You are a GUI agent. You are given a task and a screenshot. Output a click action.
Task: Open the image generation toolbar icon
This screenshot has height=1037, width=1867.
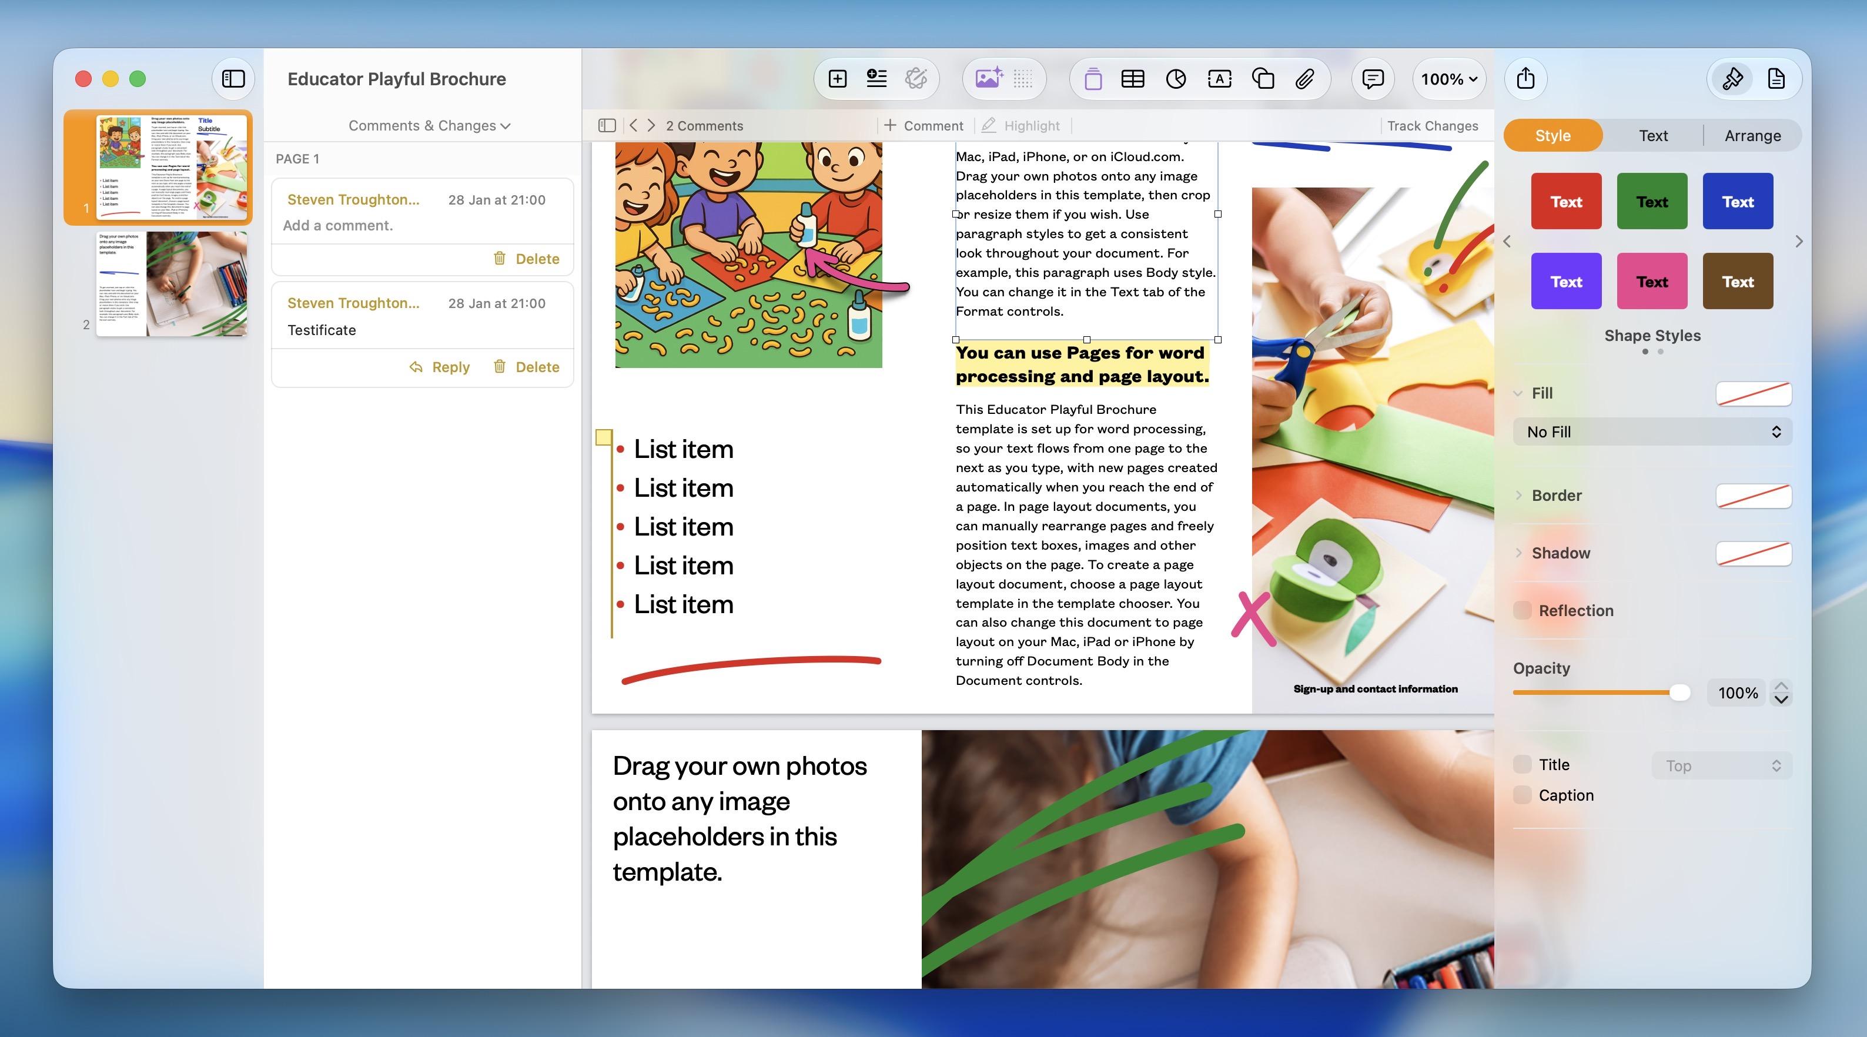click(x=989, y=78)
